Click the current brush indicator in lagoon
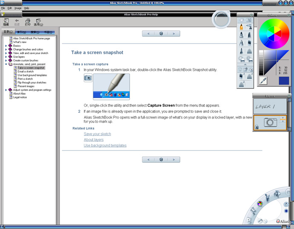Screen dimensions: 294x229 tap(286, 204)
